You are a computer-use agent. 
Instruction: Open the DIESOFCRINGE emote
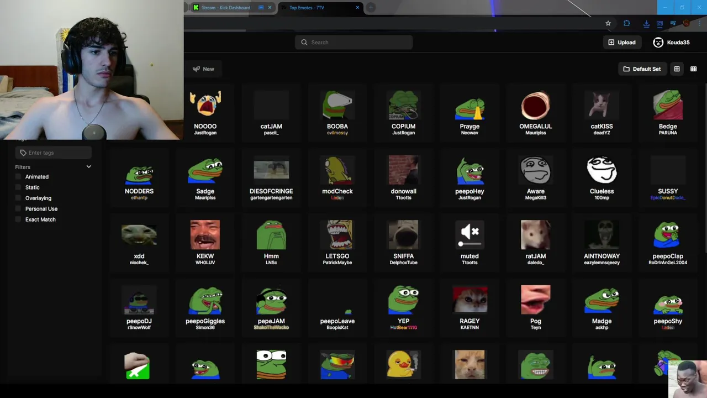pyautogui.click(x=271, y=177)
